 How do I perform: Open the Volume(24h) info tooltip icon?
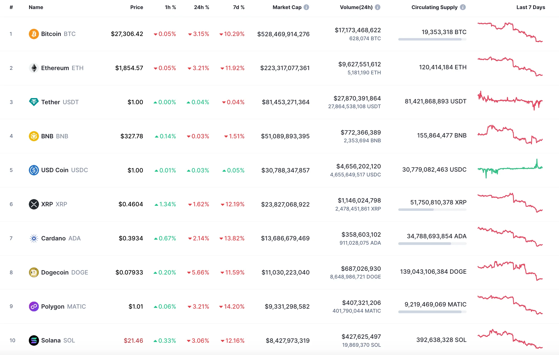377,7
